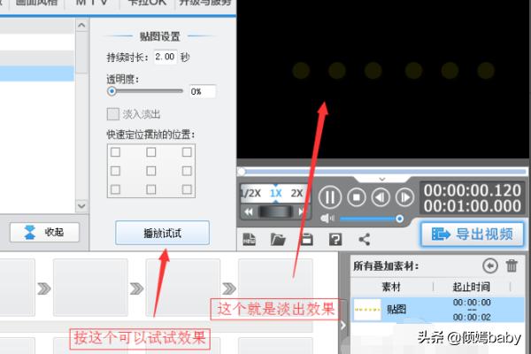Select the highlighted blue list row
The width and height of the screenshot is (531, 354).
pyautogui.click(x=37, y=73)
